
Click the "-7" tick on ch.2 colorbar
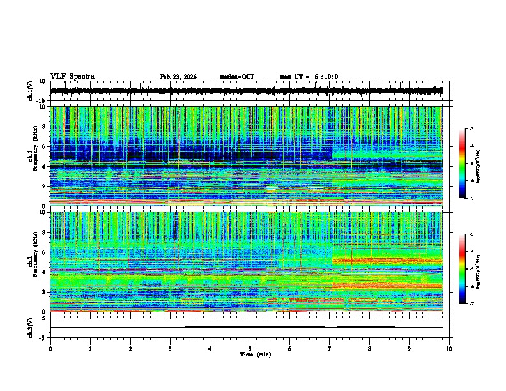click(471, 304)
